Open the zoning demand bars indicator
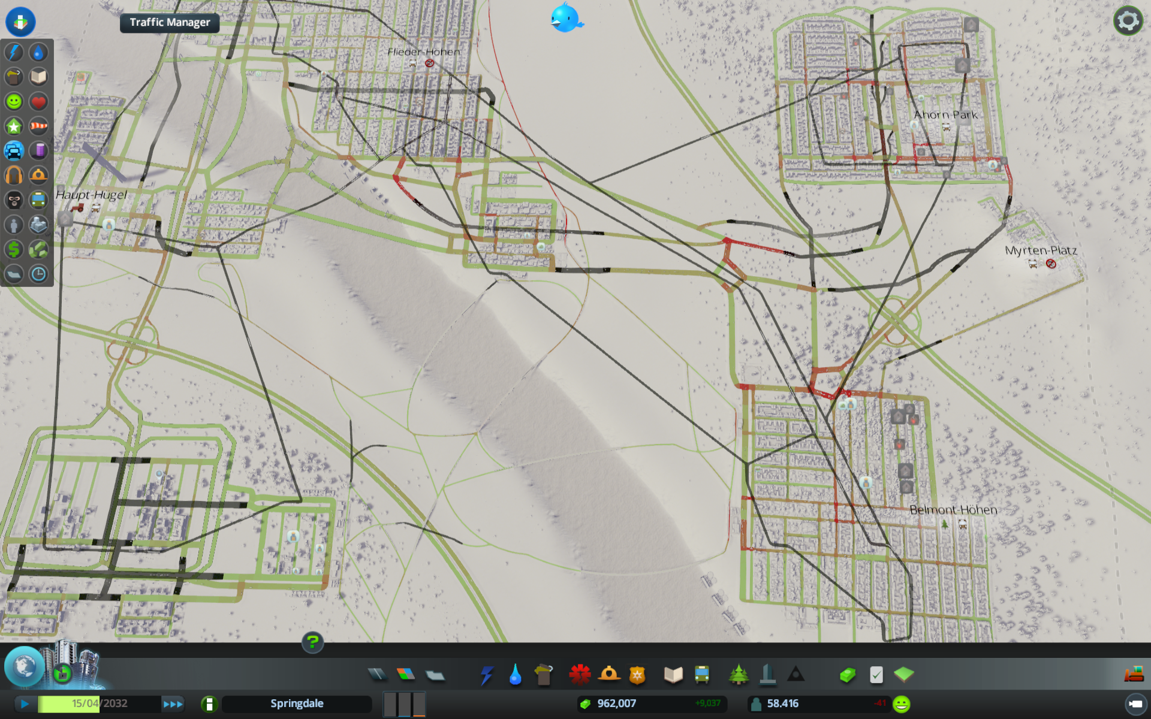 405,703
